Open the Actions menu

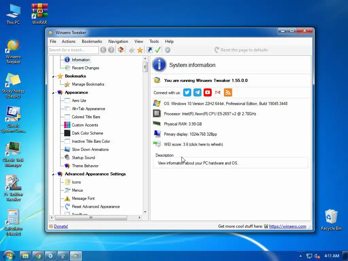[x=69, y=41]
